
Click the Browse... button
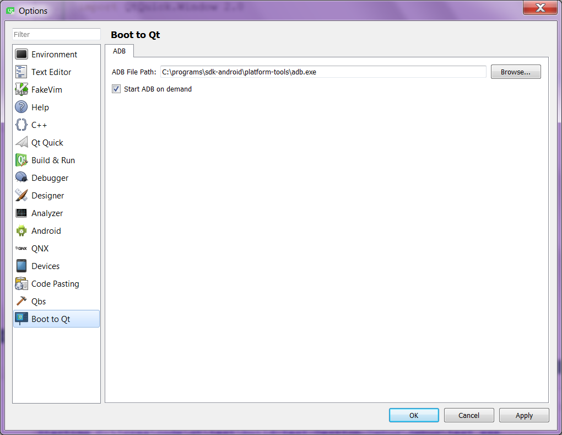(x=515, y=72)
